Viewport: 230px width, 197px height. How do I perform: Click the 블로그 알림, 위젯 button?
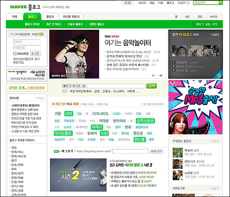coord(207,24)
